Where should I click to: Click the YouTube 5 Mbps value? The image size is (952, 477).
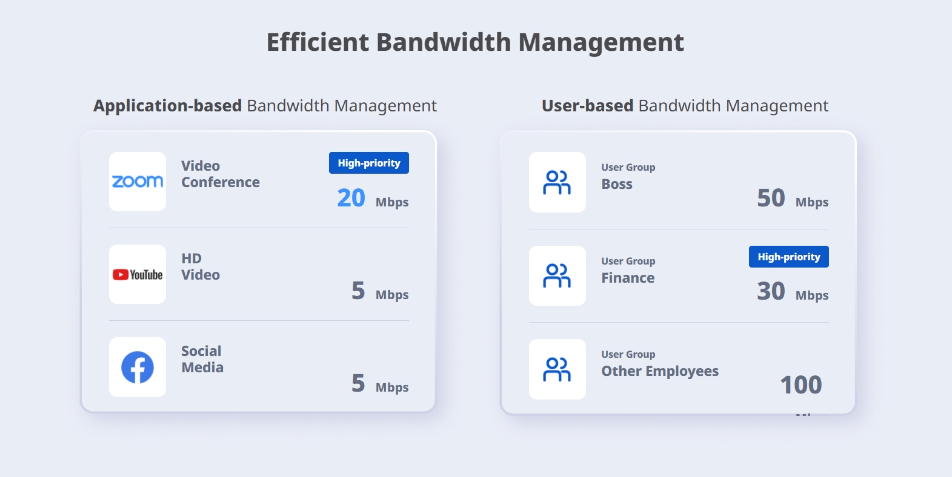click(379, 291)
